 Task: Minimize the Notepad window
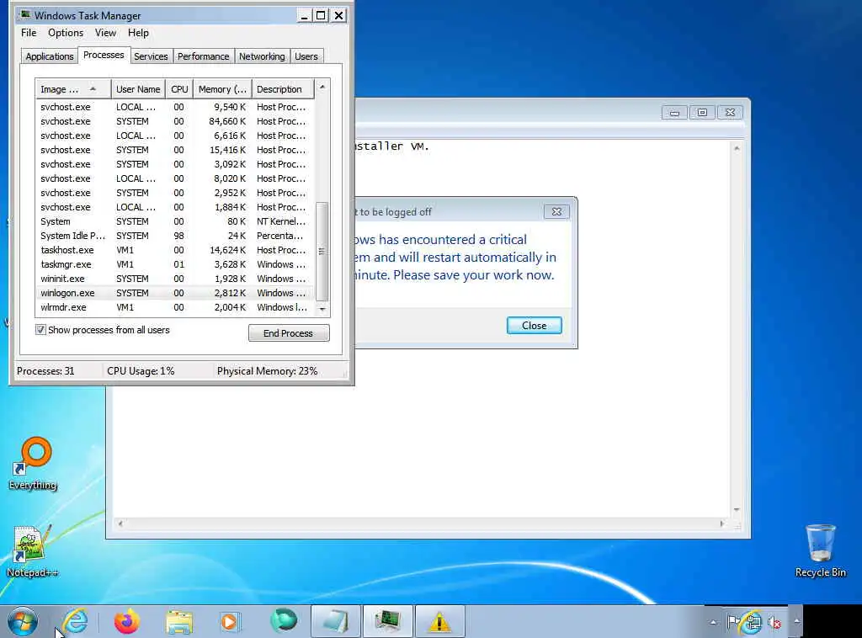click(x=674, y=112)
